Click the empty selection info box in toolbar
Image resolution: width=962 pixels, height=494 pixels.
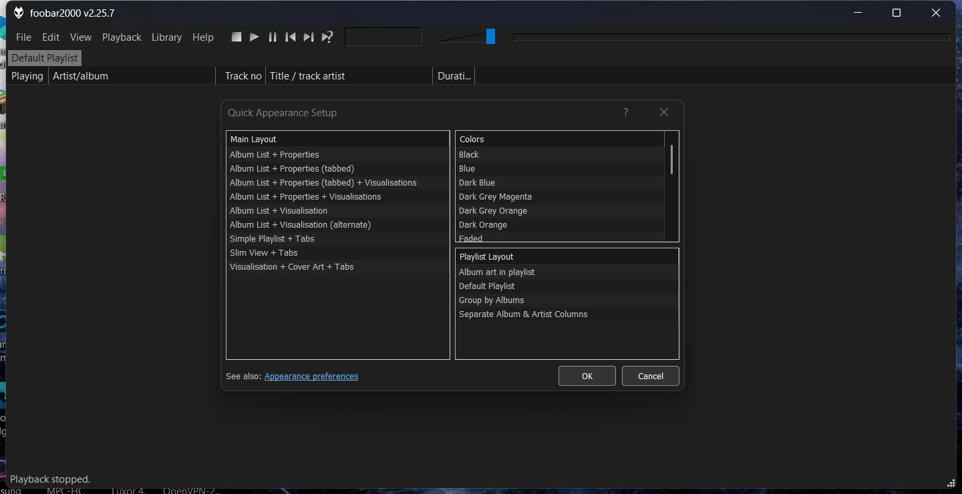click(x=383, y=37)
